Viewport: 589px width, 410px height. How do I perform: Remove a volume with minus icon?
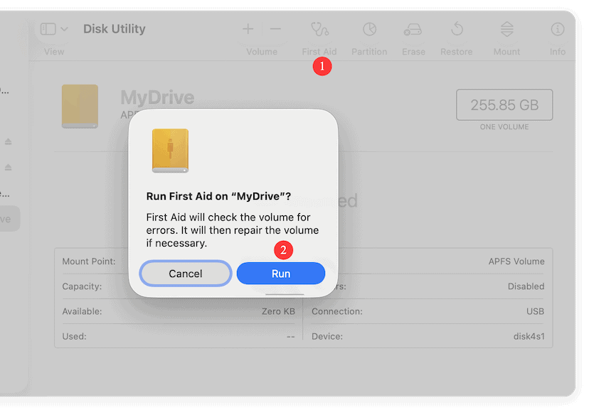tap(275, 29)
